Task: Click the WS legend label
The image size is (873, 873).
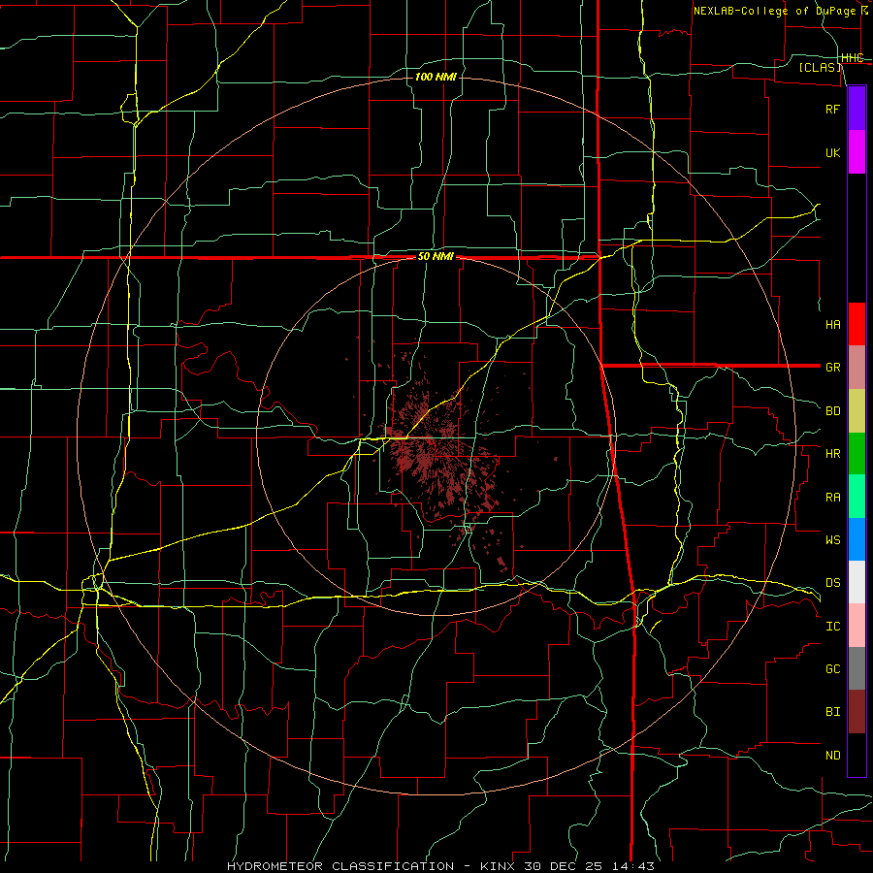Action: [x=833, y=539]
